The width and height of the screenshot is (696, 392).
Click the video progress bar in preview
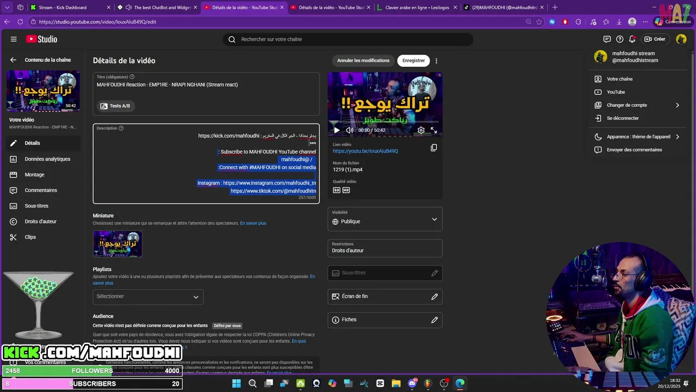tap(385, 122)
